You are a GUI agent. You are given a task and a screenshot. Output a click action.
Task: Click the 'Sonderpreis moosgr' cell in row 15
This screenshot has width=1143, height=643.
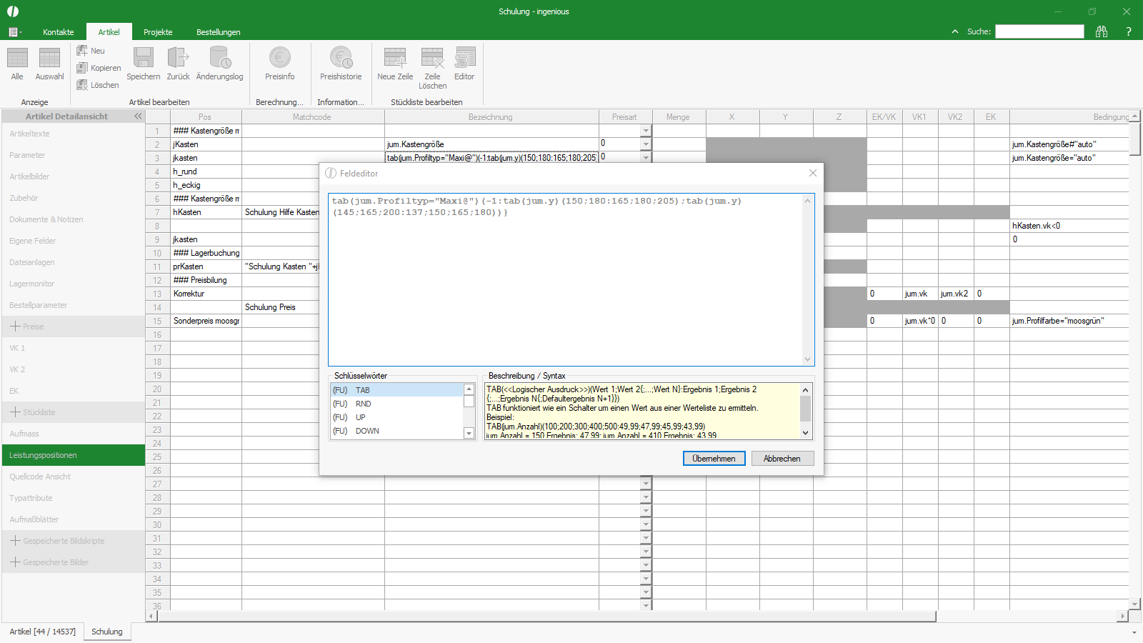(206, 321)
